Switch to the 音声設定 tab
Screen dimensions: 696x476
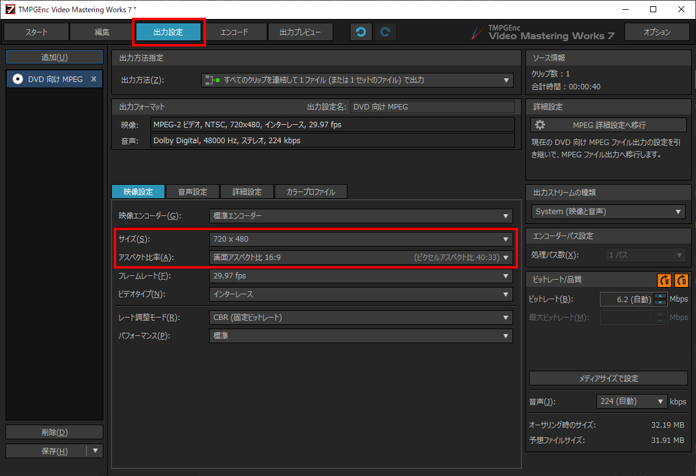[x=193, y=192]
